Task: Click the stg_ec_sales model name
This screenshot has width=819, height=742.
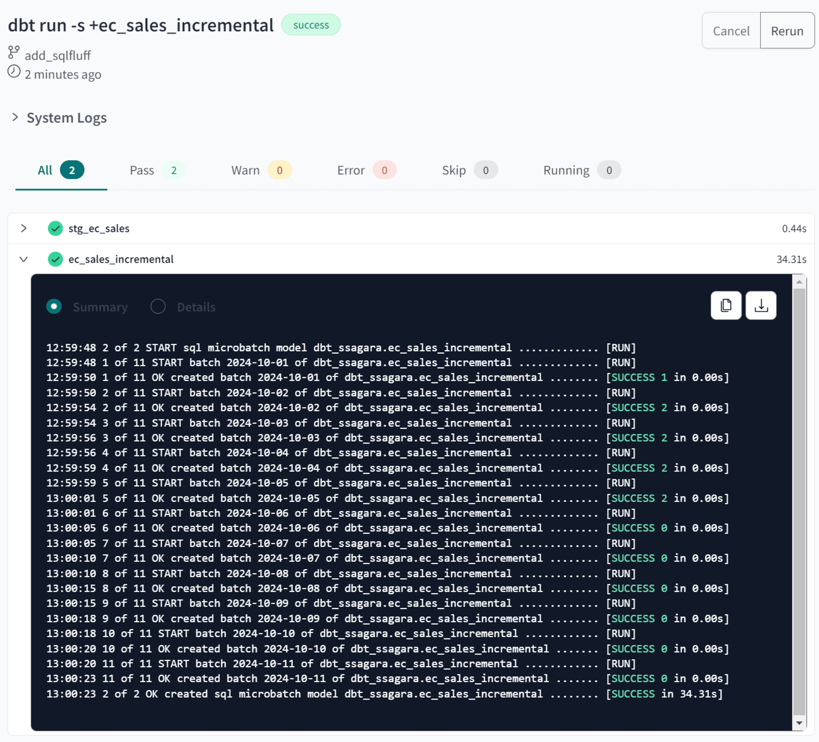Action: (99, 228)
